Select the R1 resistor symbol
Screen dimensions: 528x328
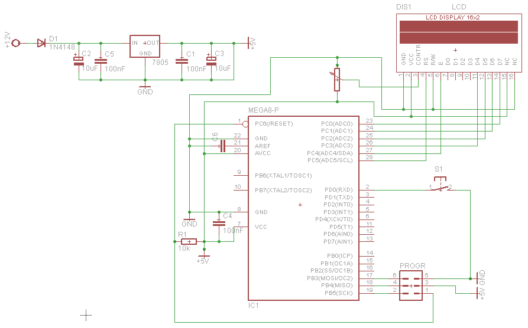pyautogui.click(x=189, y=242)
